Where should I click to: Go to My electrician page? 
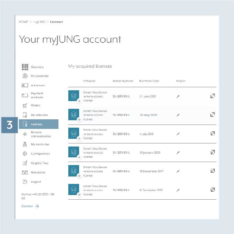click(40, 144)
